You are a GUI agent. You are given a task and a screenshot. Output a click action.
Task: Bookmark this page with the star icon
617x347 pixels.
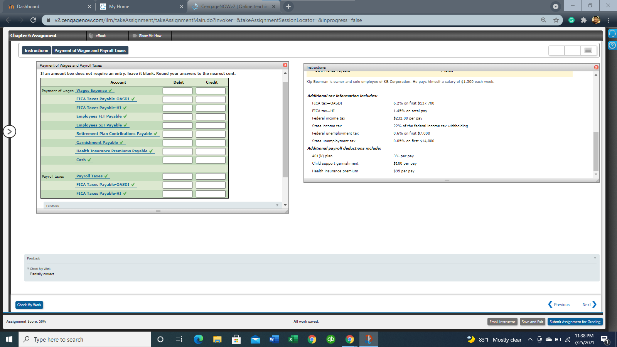pos(556,20)
